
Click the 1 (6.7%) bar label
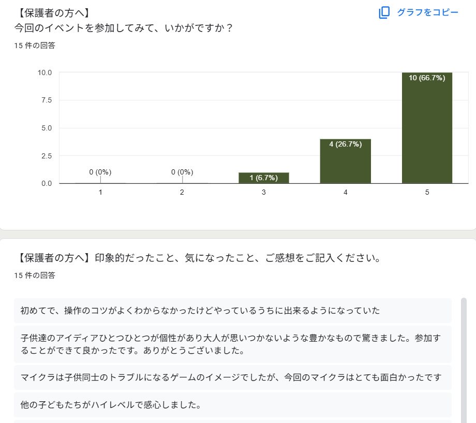click(x=263, y=178)
